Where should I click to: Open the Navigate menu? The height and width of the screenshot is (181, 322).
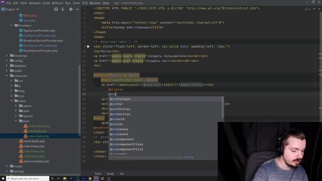(x=35, y=3)
